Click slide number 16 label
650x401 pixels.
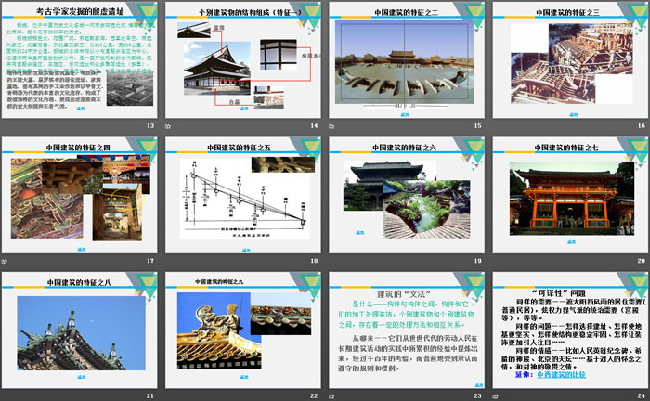642,125
